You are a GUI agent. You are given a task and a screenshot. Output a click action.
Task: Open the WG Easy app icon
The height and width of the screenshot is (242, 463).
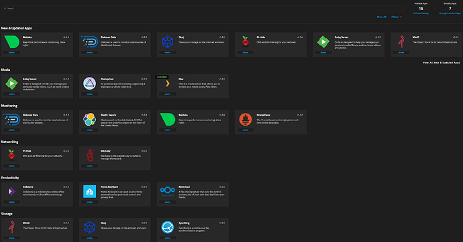pos(89,155)
